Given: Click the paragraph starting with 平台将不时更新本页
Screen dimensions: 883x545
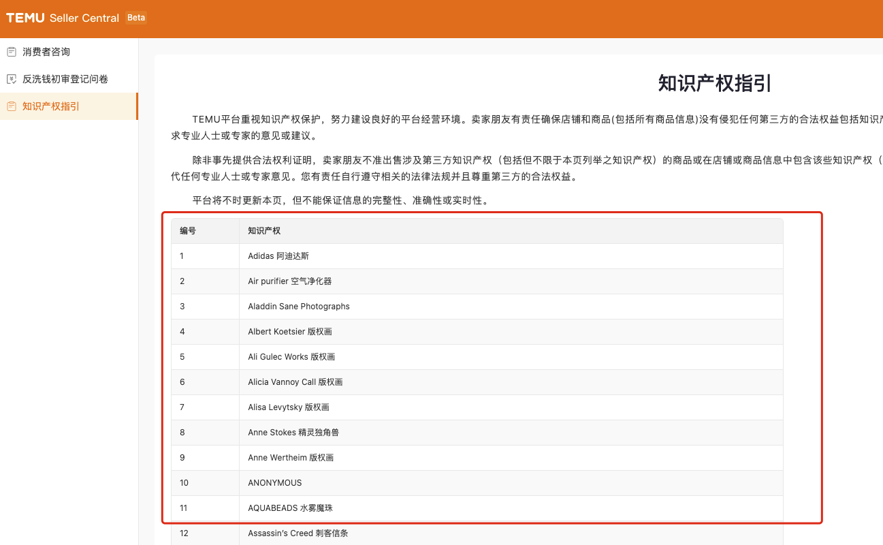Looking at the screenshot, I should (x=340, y=201).
